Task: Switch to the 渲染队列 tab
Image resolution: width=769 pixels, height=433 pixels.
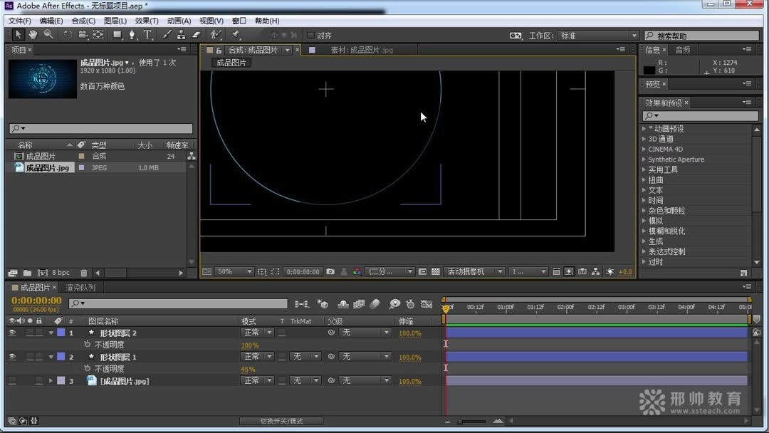Action: pyautogui.click(x=80, y=288)
